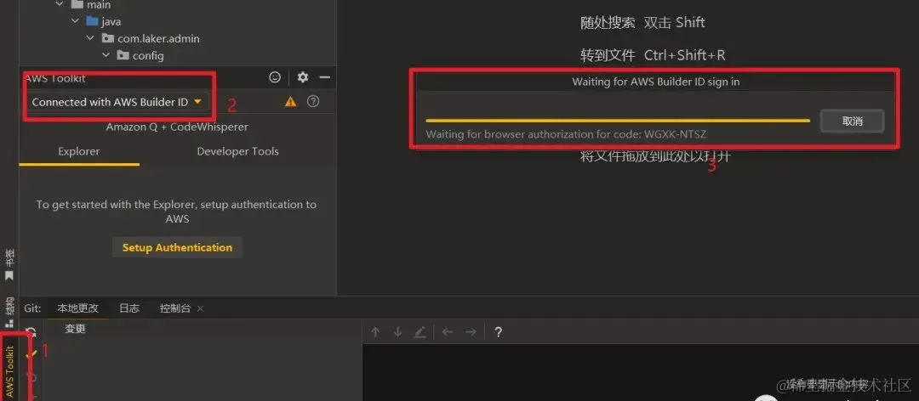This screenshot has width=919, height=401.
Task: Click the 转到文件 Ctrl+Shift+R hint
Action: 653,55
